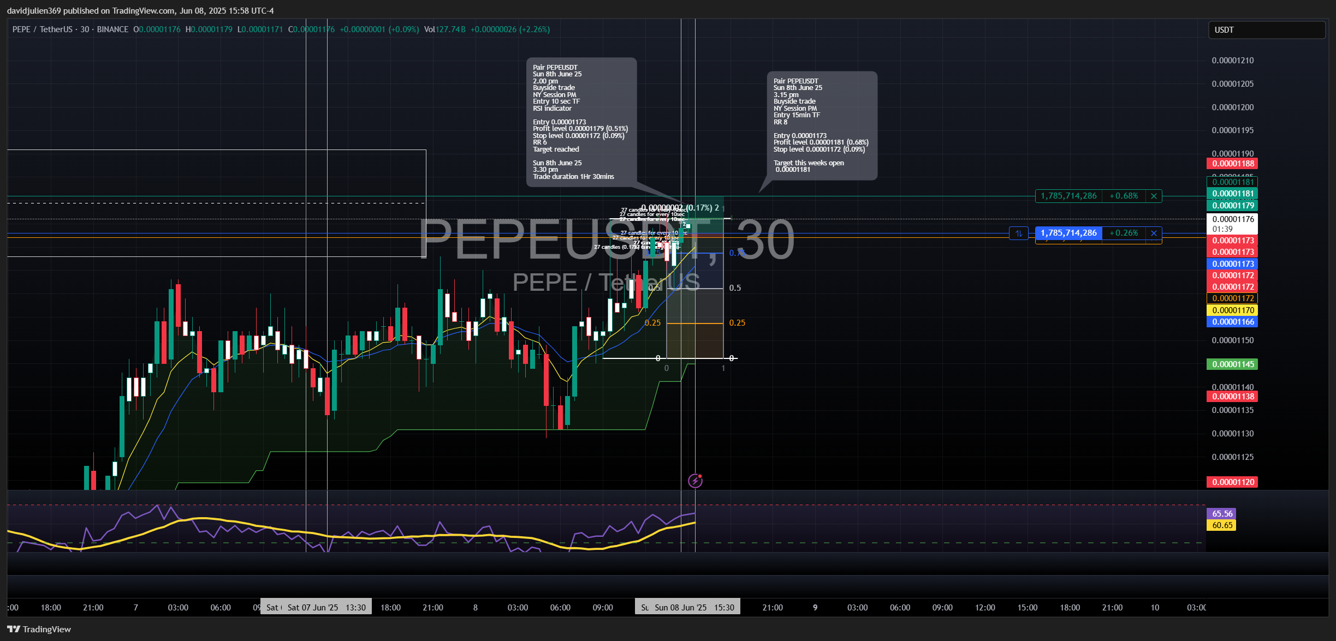Click the white 0.00001176 current price label
The height and width of the screenshot is (641, 1336).
click(x=1232, y=224)
